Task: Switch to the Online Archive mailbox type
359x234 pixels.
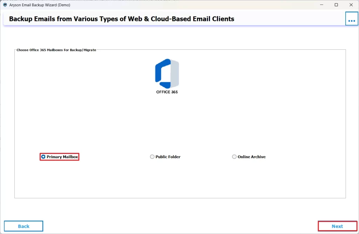Action: (x=234, y=157)
